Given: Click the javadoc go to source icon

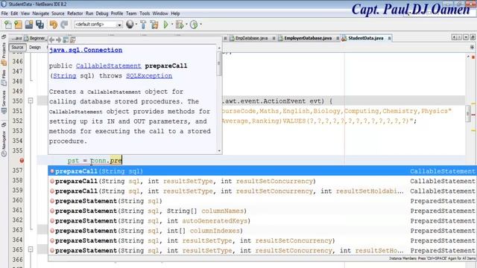Looking at the screenshot, I should click(73, 39).
